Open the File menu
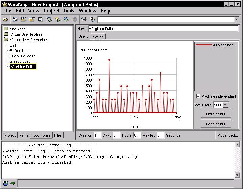Viewport: 243px width, 189px height. [7, 11]
